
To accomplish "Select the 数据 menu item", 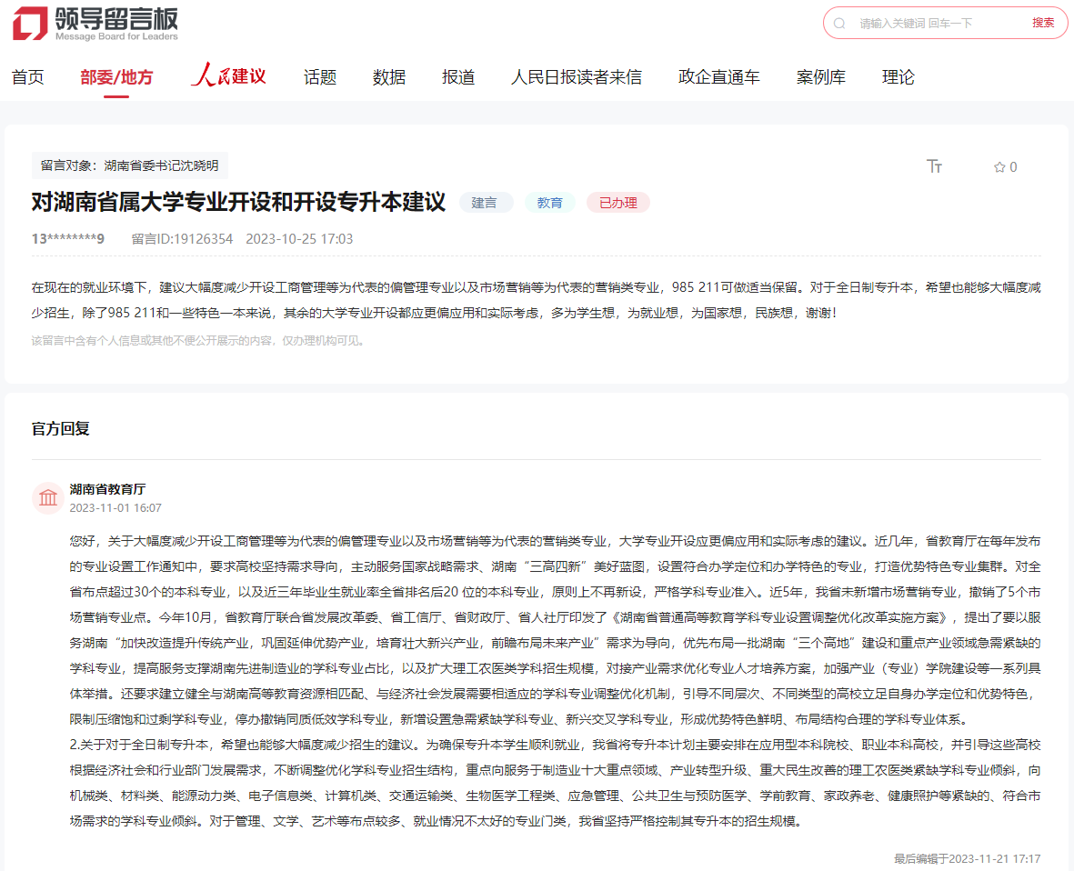I will coord(388,77).
